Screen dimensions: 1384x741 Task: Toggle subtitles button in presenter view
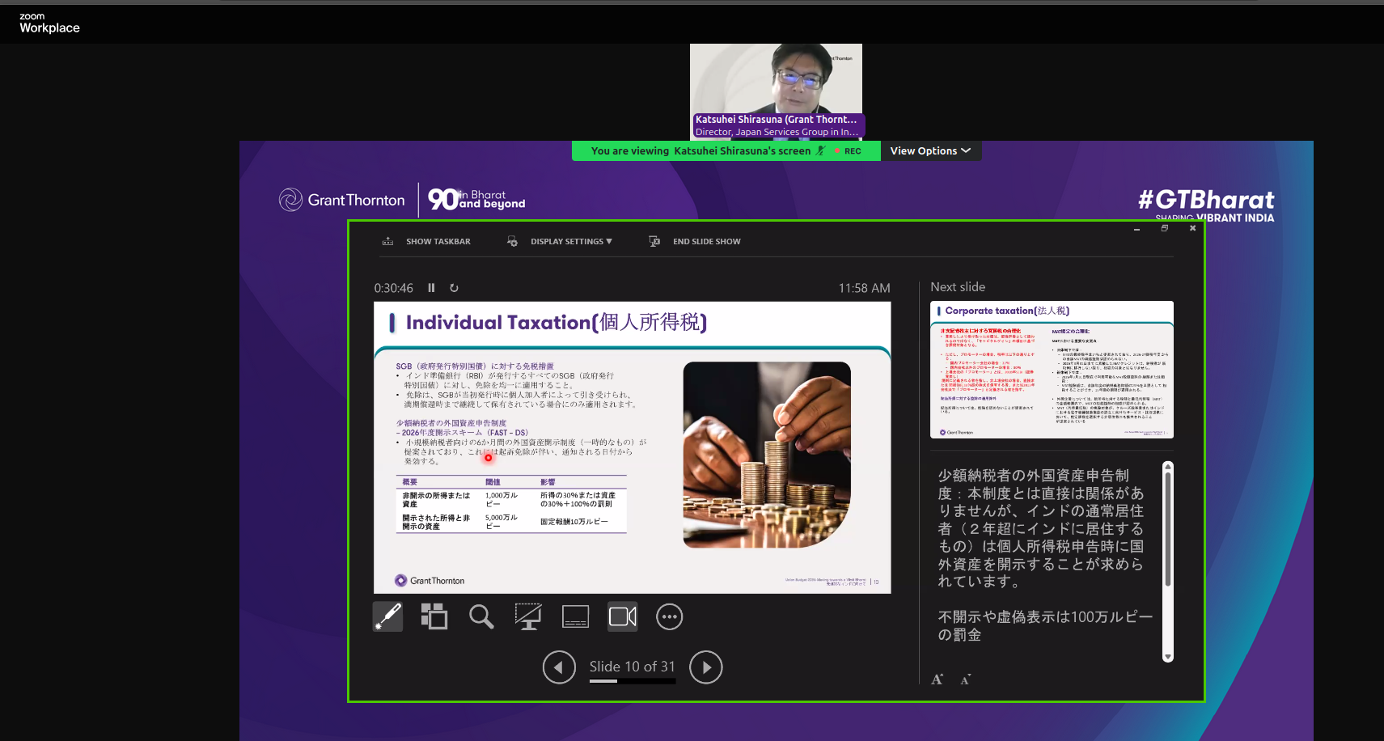click(x=575, y=617)
